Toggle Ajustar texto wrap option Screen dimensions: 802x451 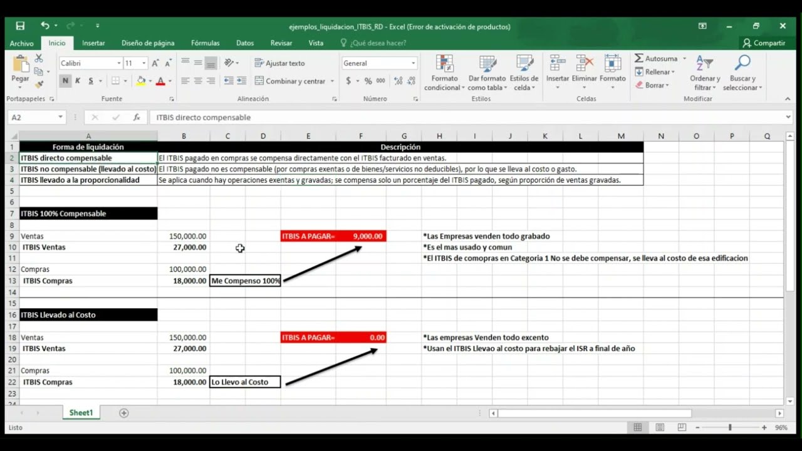pos(279,63)
